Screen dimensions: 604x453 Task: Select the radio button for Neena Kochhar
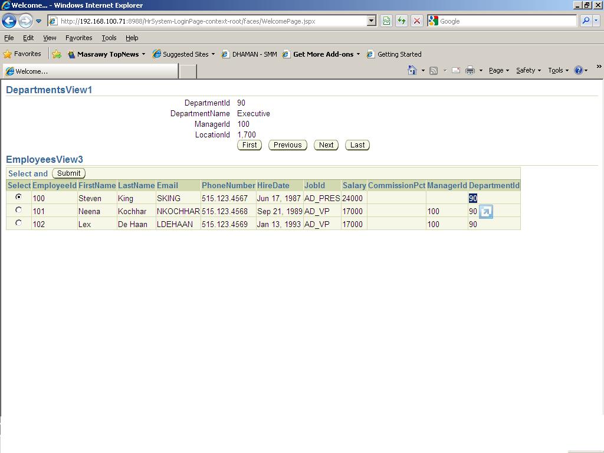coord(19,210)
